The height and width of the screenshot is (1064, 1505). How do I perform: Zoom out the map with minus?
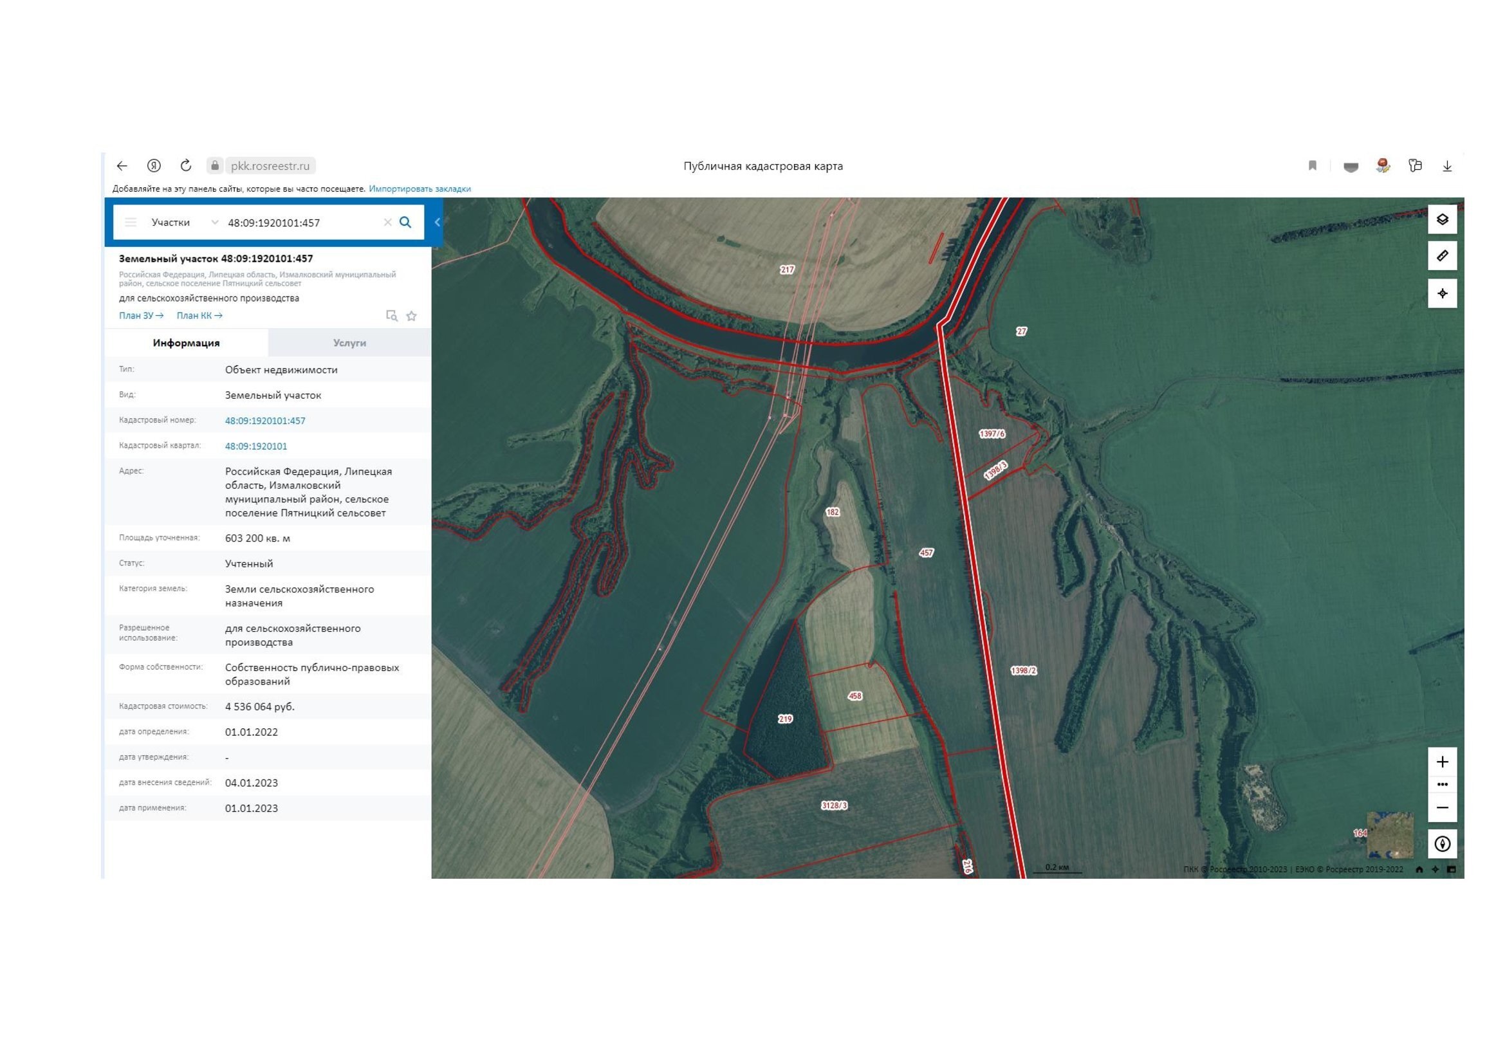(1443, 808)
